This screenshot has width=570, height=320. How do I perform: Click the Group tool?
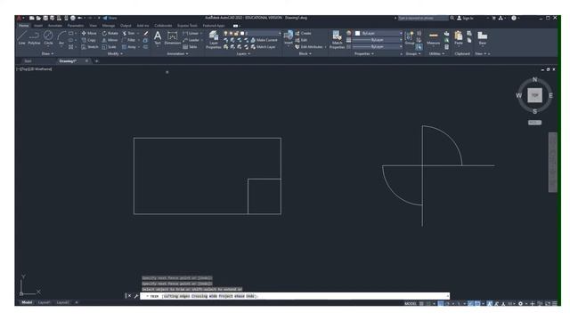410,37
